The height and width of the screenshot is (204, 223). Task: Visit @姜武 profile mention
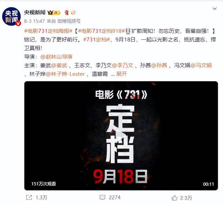59,65
